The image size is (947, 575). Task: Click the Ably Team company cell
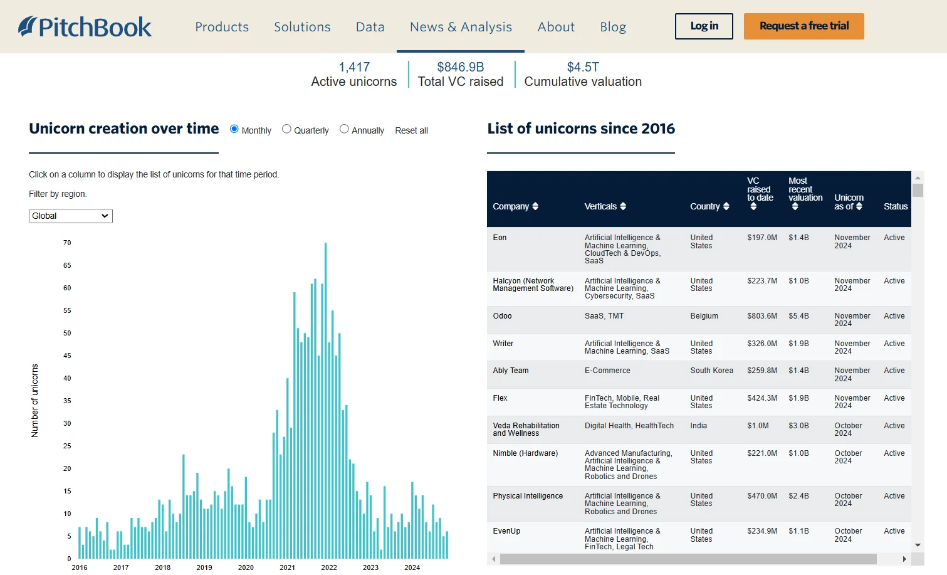coord(510,371)
